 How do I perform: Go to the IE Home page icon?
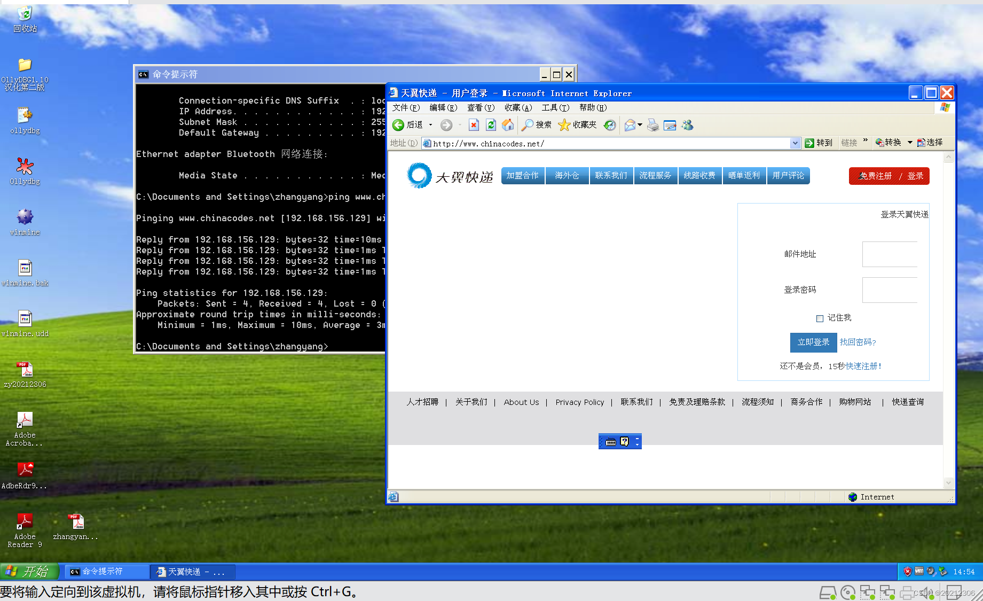[508, 125]
